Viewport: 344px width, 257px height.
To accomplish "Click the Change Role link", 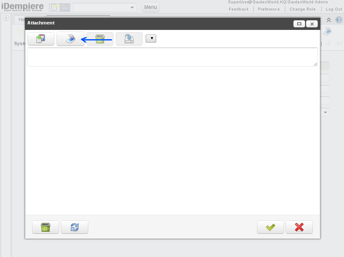I will [303, 9].
